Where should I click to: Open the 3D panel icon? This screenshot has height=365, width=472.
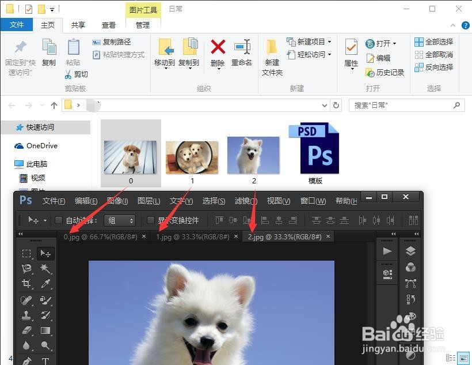point(387,273)
